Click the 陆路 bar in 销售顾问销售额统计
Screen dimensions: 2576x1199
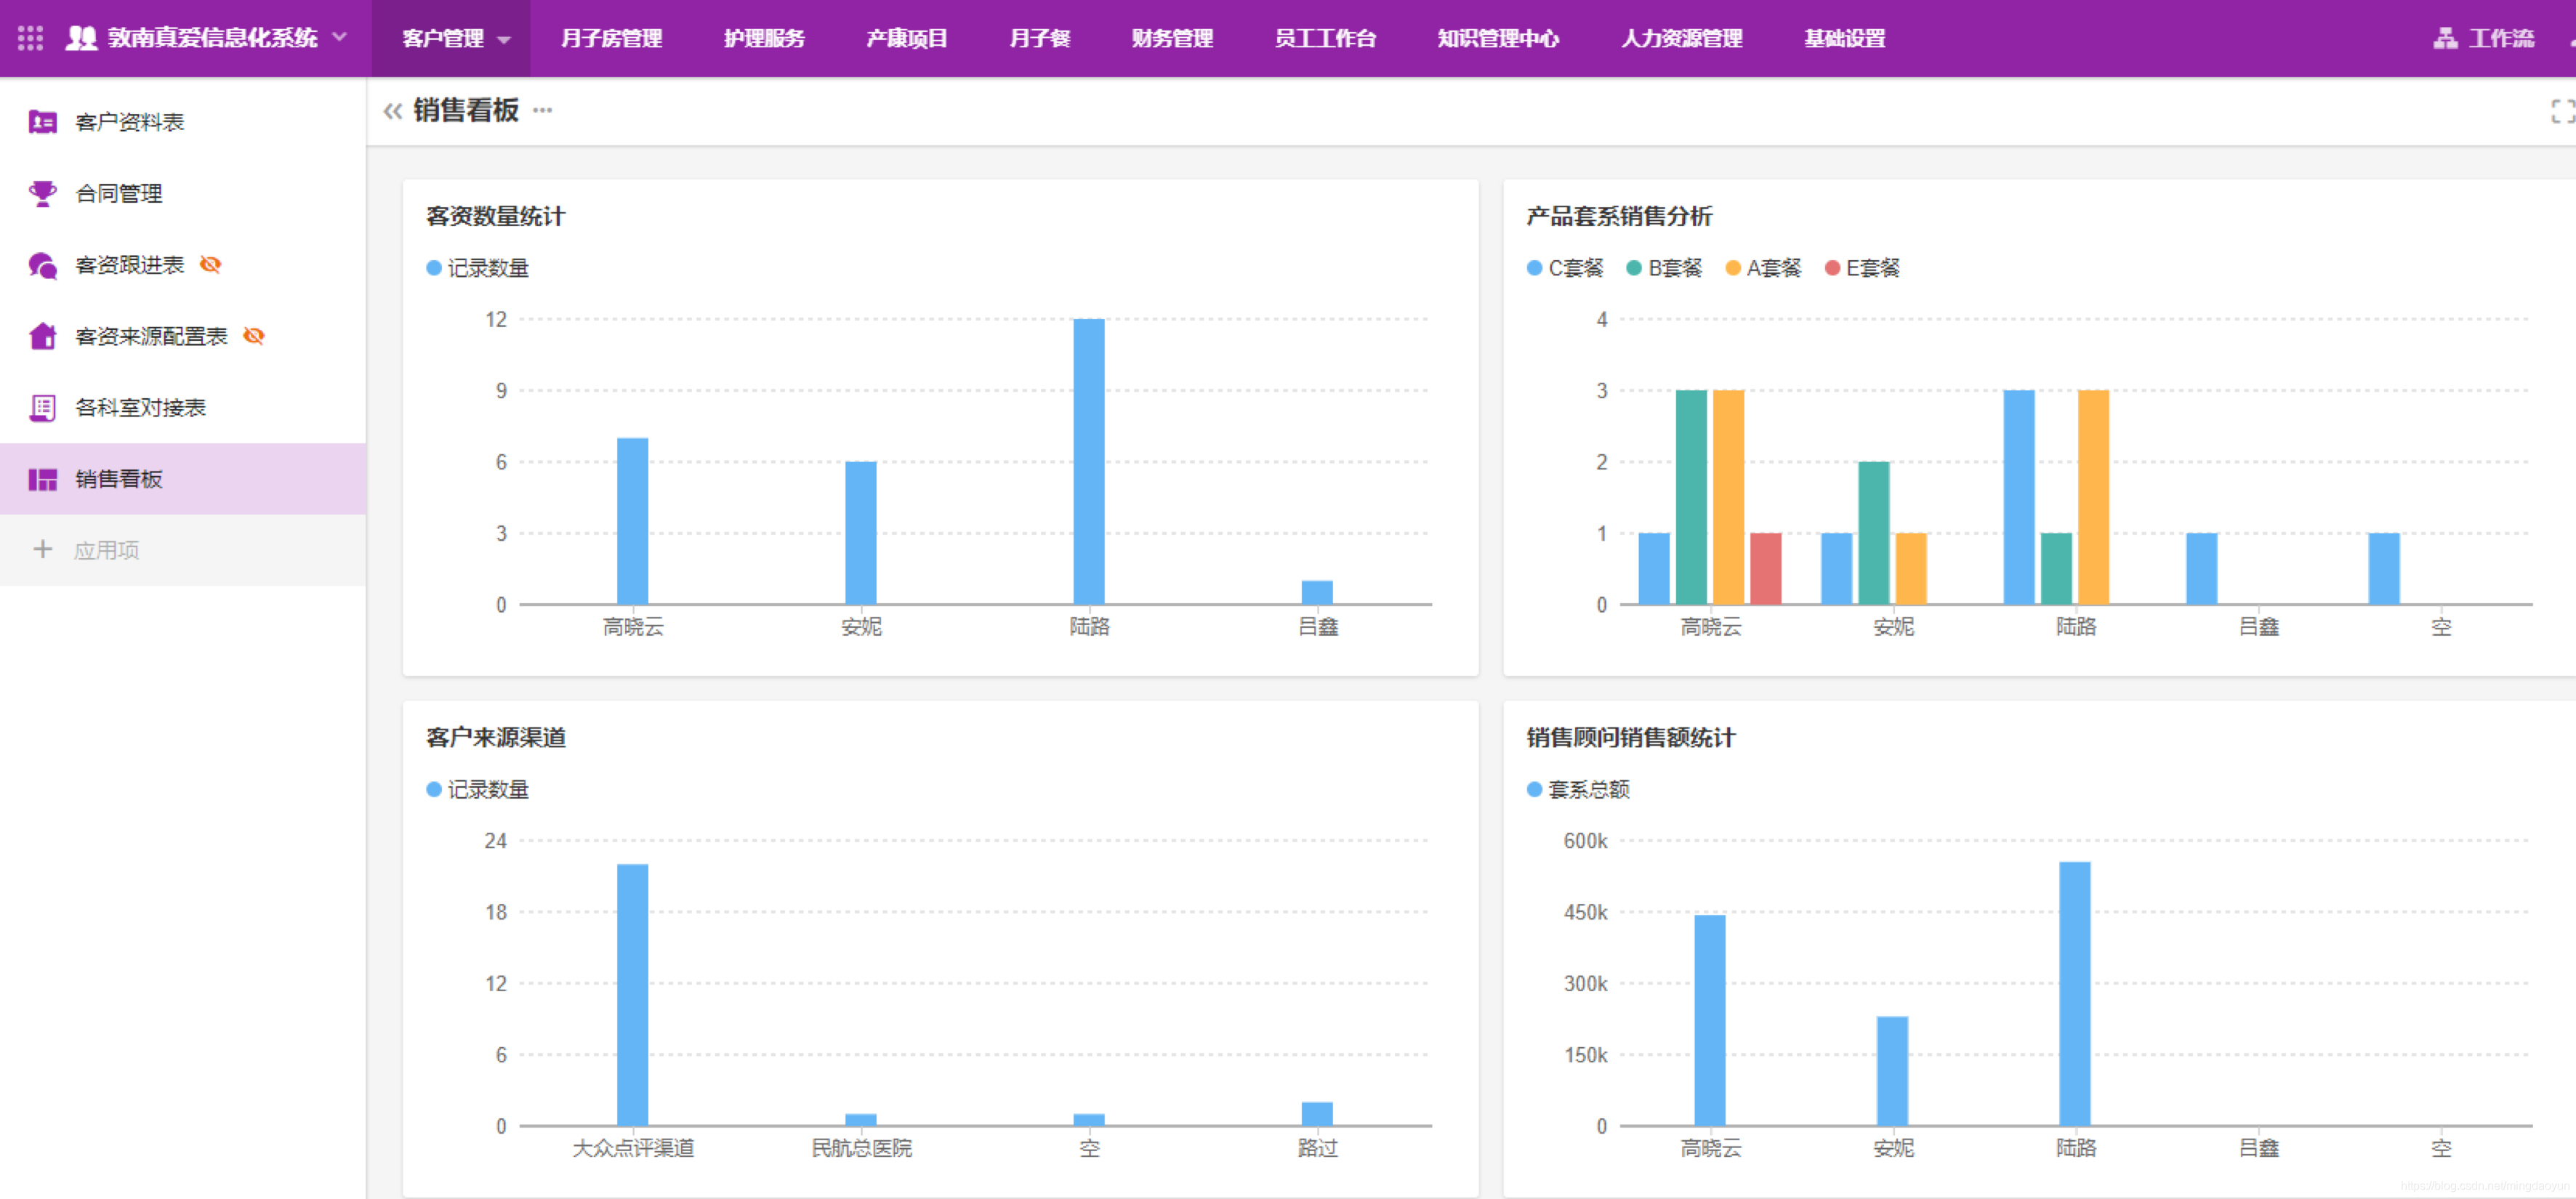[x=2075, y=994]
